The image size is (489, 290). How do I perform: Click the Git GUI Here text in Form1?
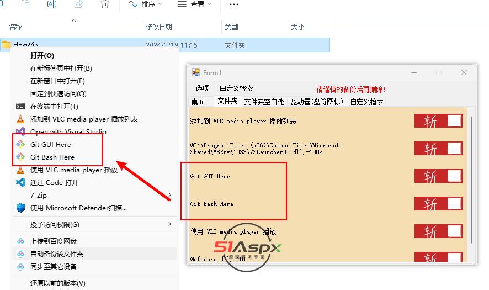tap(210, 176)
